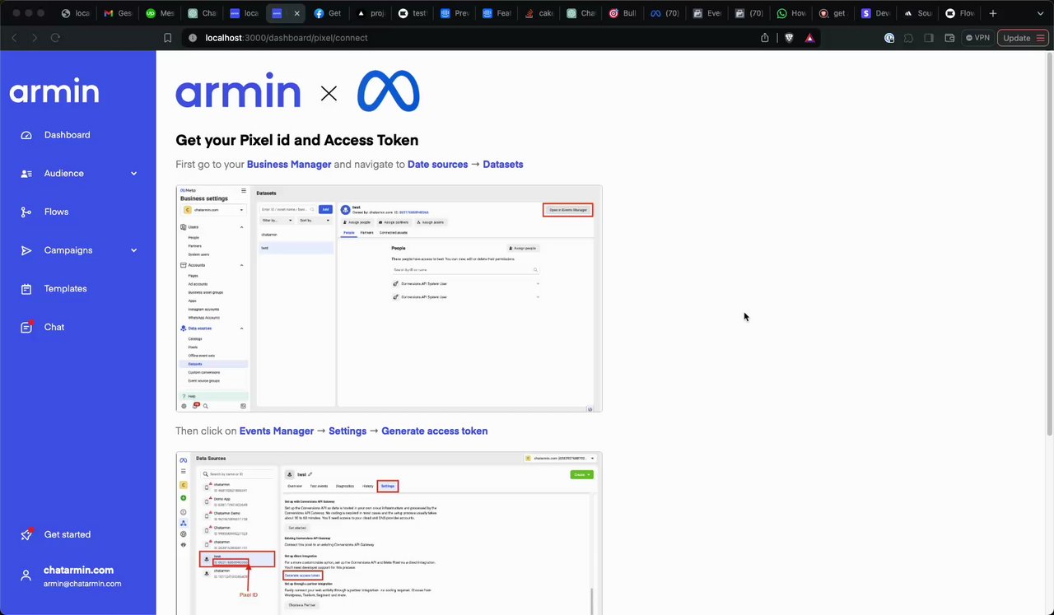Open the Brave wallet icon

(x=949, y=38)
